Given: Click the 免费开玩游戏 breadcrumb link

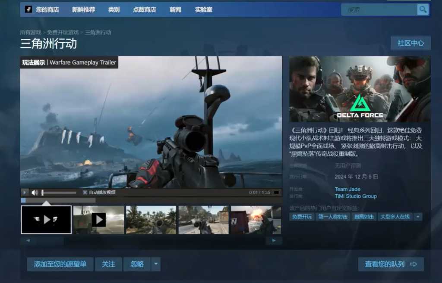Looking at the screenshot, I should (x=63, y=32).
